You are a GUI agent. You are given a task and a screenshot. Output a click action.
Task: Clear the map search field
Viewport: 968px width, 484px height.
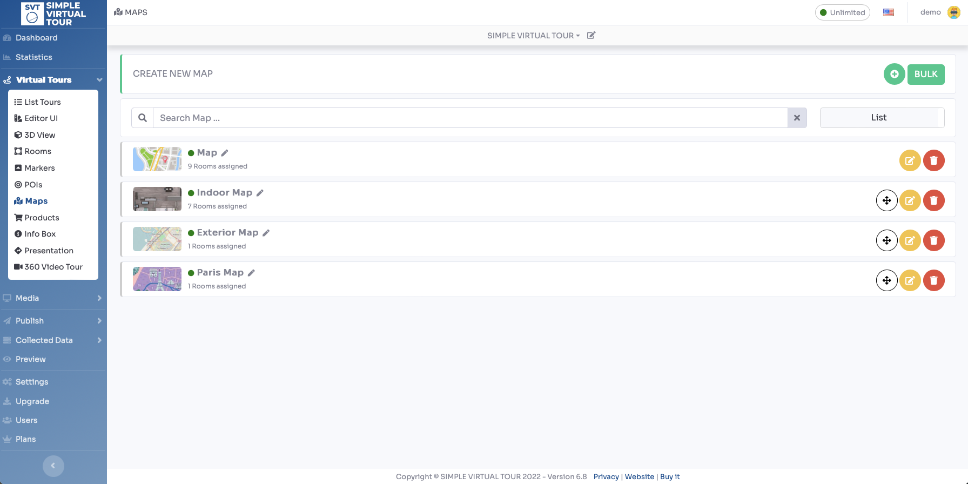pos(797,118)
